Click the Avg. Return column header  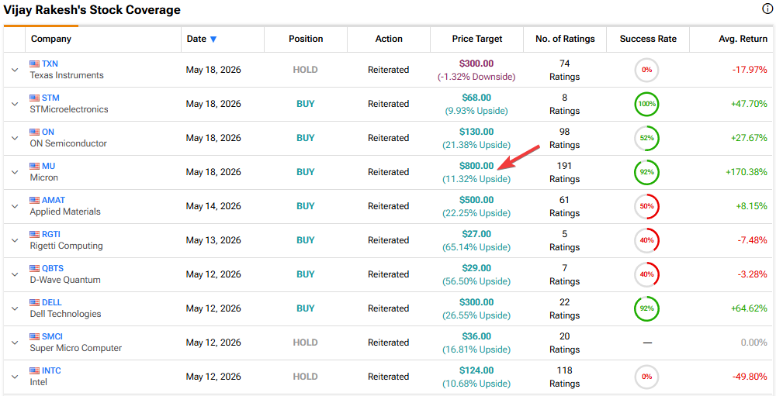coord(743,39)
